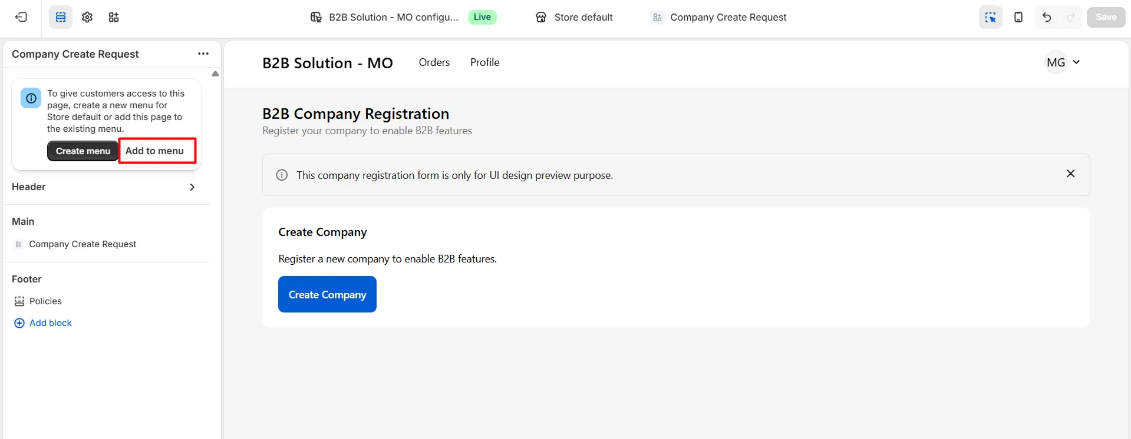Click the info icon in the sidebar notice
The width and height of the screenshot is (1131, 439).
(x=31, y=98)
